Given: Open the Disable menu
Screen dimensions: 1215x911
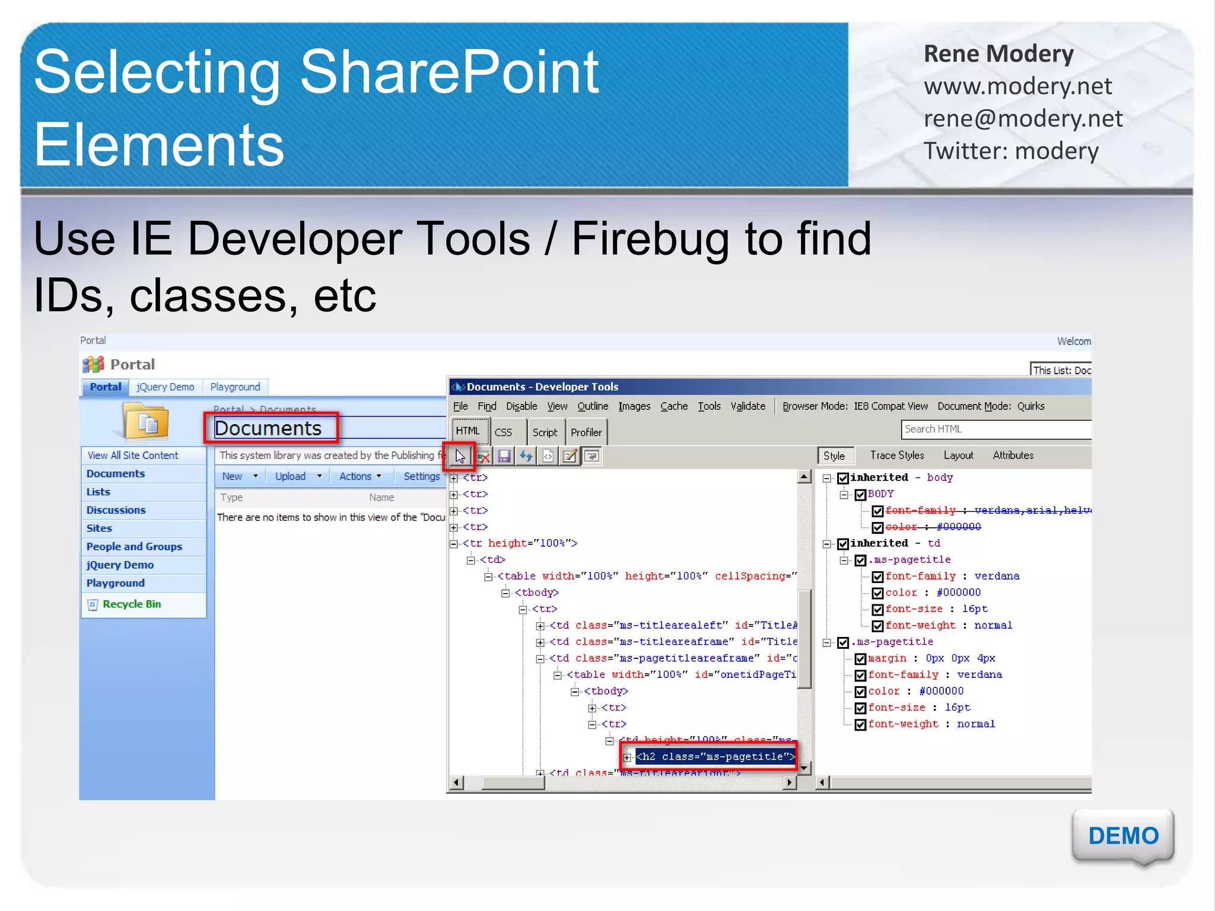Looking at the screenshot, I should pos(521,406).
